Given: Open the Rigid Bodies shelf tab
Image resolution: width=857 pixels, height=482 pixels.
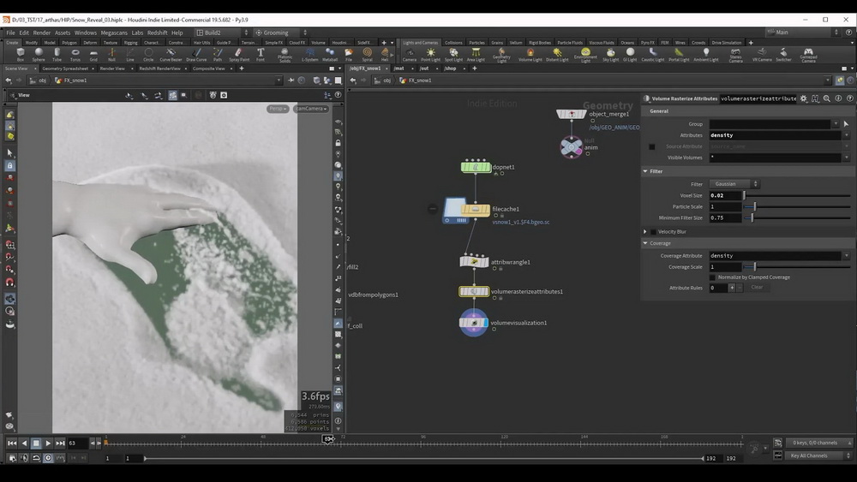Looking at the screenshot, I should [539, 43].
